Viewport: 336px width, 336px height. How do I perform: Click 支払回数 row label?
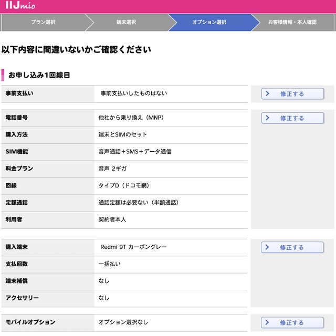[x=17, y=264]
